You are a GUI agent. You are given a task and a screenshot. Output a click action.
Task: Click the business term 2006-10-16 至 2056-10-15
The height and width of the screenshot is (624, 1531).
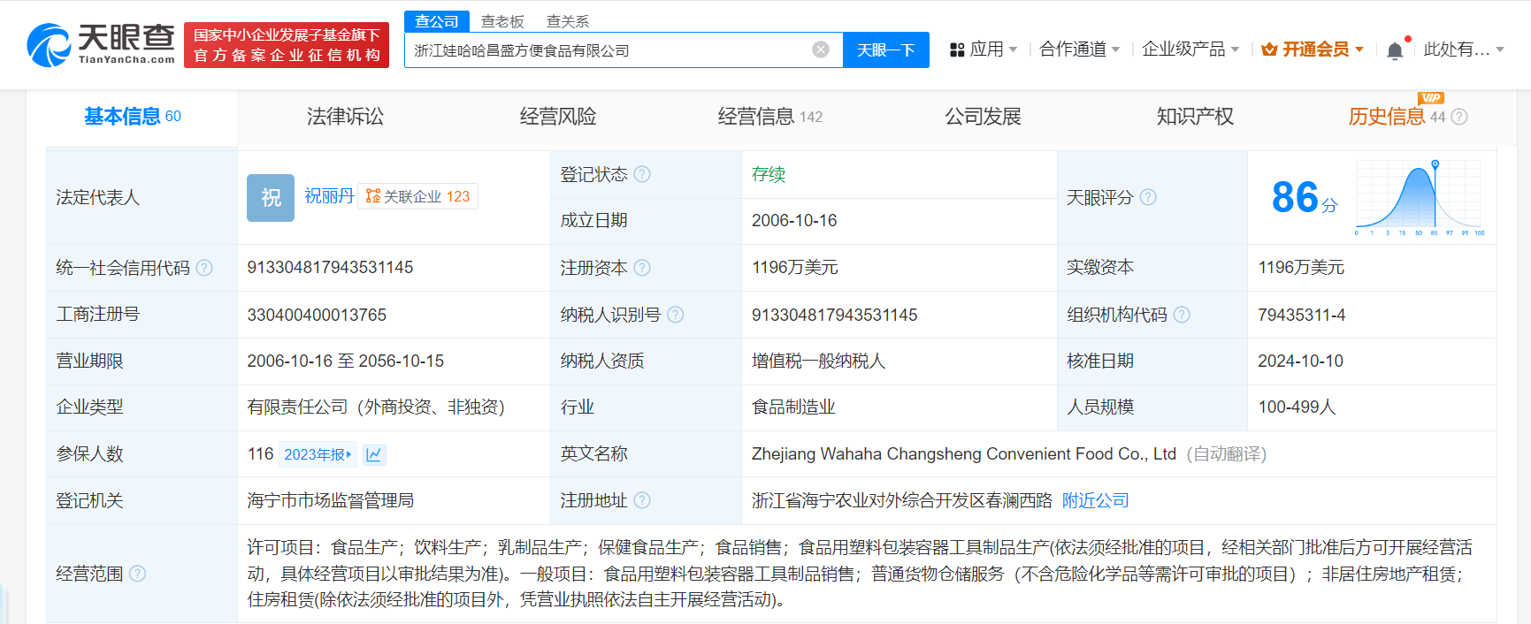pyautogui.click(x=345, y=361)
